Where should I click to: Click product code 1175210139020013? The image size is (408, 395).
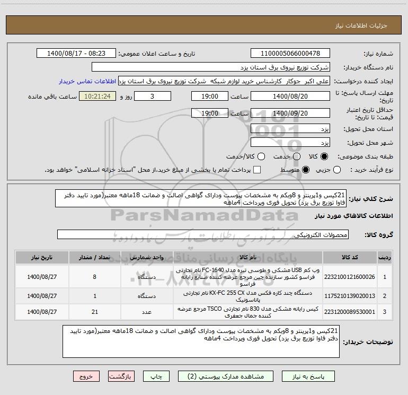coord(350,296)
